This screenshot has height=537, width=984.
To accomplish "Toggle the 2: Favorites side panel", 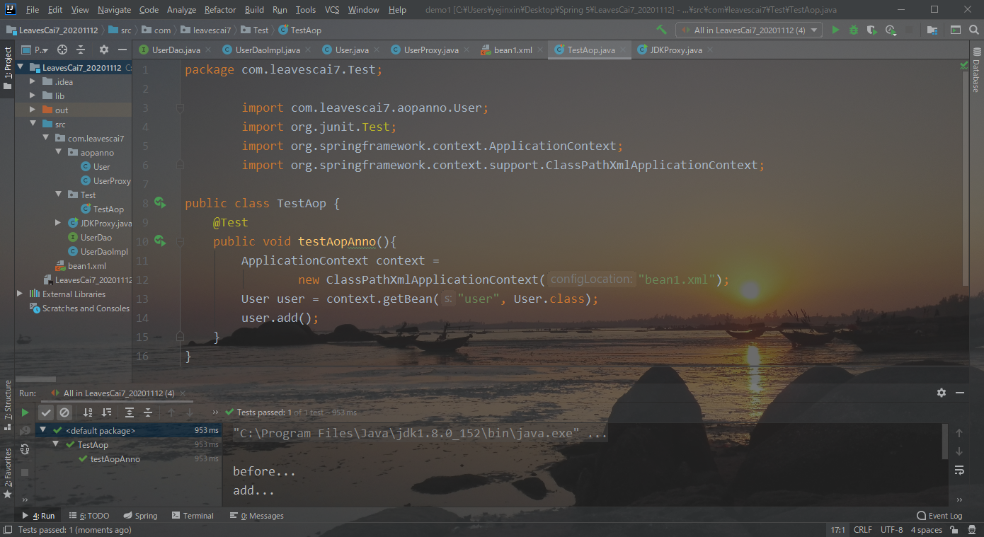I will (8, 473).
